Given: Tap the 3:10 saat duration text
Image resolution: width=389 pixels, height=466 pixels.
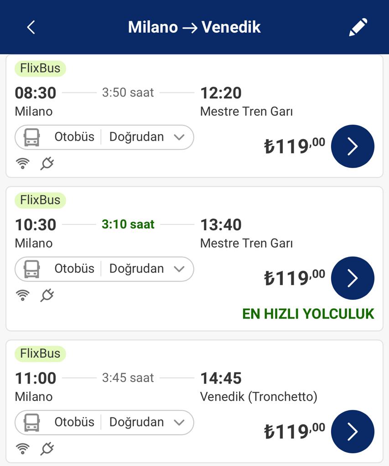Looking at the screenshot, I should (128, 224).
